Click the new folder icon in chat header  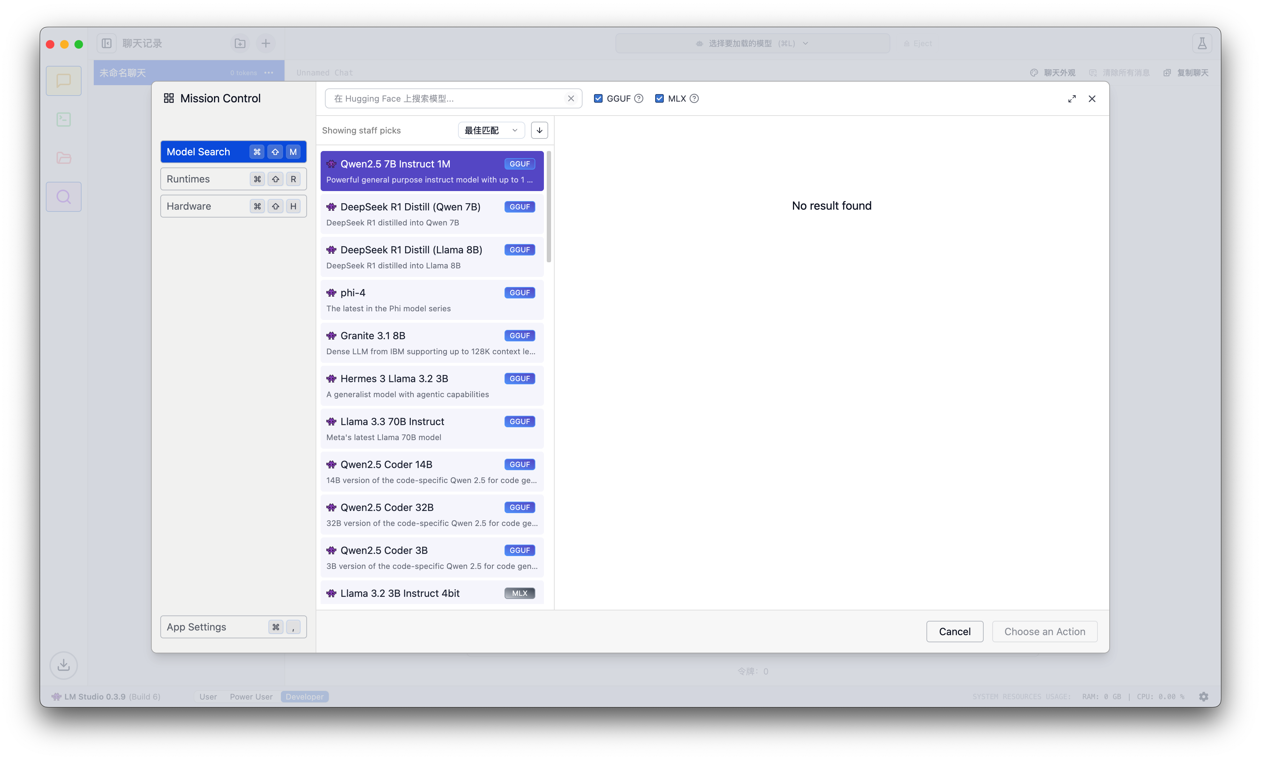click(x=240, y=44)
